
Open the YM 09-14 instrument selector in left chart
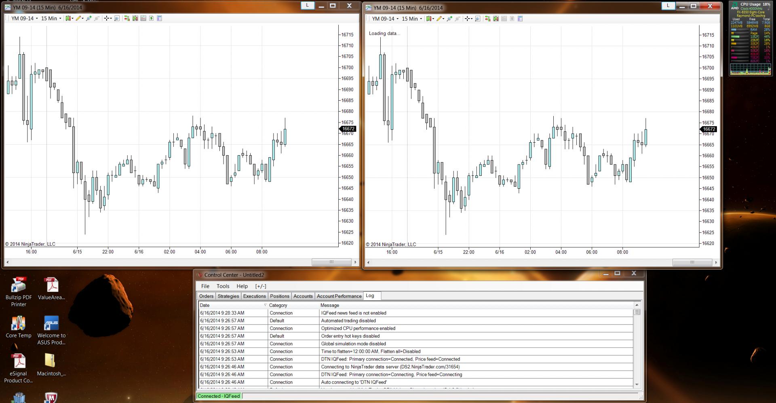pyautogui.click(x=24, y=18)
